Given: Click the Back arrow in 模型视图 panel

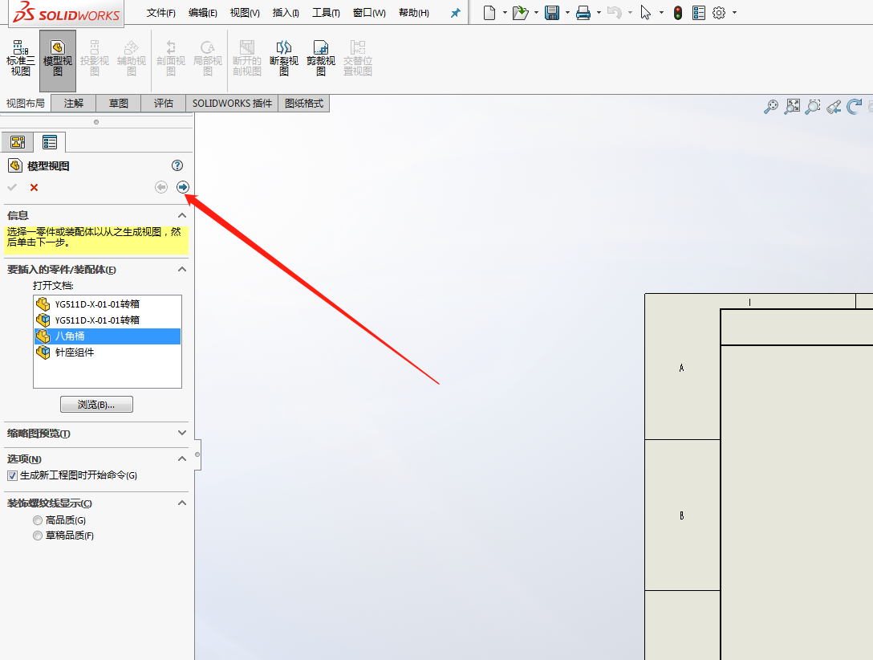Looking at the screenshot, I should pos(161,187).
